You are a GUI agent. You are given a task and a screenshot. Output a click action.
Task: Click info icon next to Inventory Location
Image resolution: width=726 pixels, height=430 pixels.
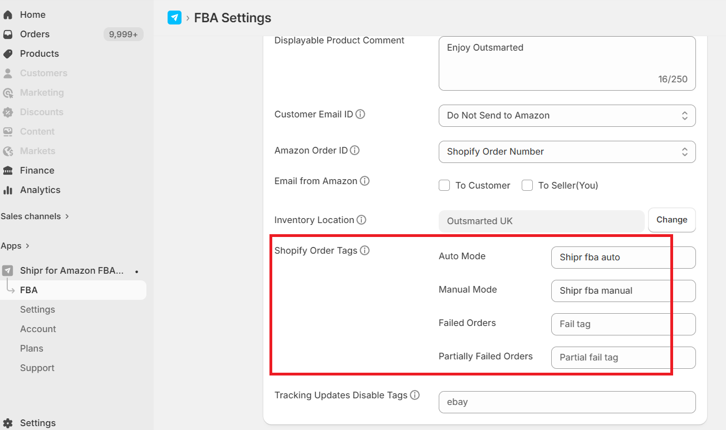tap(361, 220)
